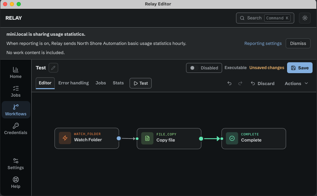The image size is (317, 196).
Task: Click the RELAY logo text
Action: [x=14, y=18]
